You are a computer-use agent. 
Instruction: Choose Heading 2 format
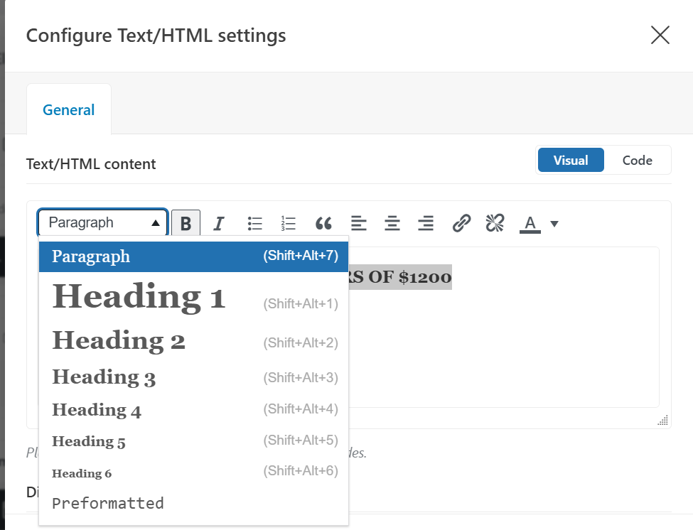(193, 341)
